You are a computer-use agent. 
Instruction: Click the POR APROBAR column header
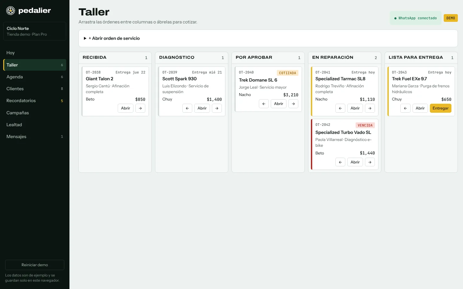click(x=268, y=57)
